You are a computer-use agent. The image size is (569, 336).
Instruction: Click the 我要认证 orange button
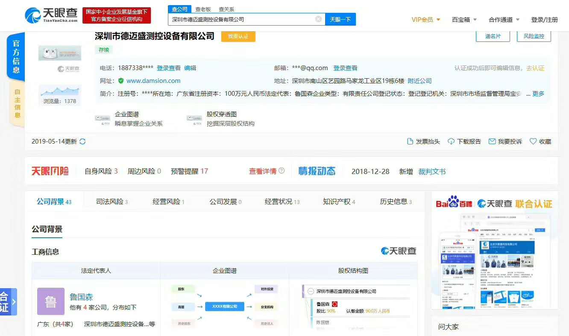[238, 36]
